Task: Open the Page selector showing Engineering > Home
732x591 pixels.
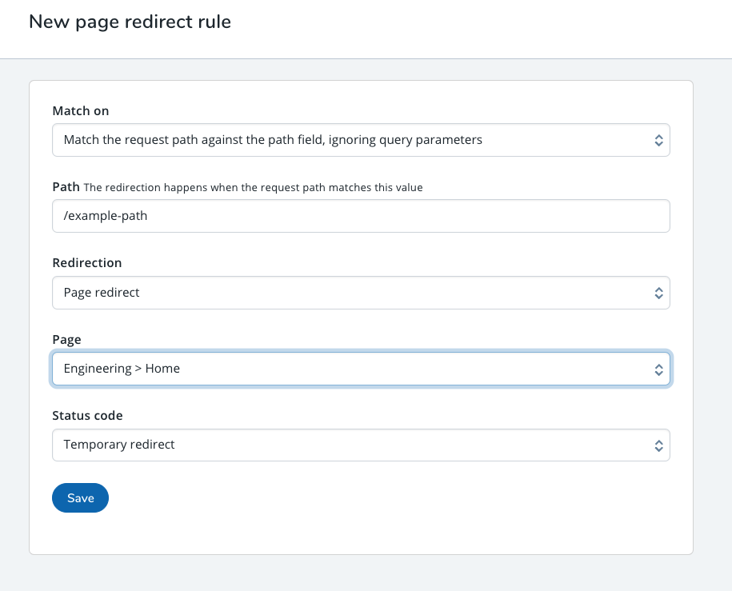Action: (x=360, y=369)
